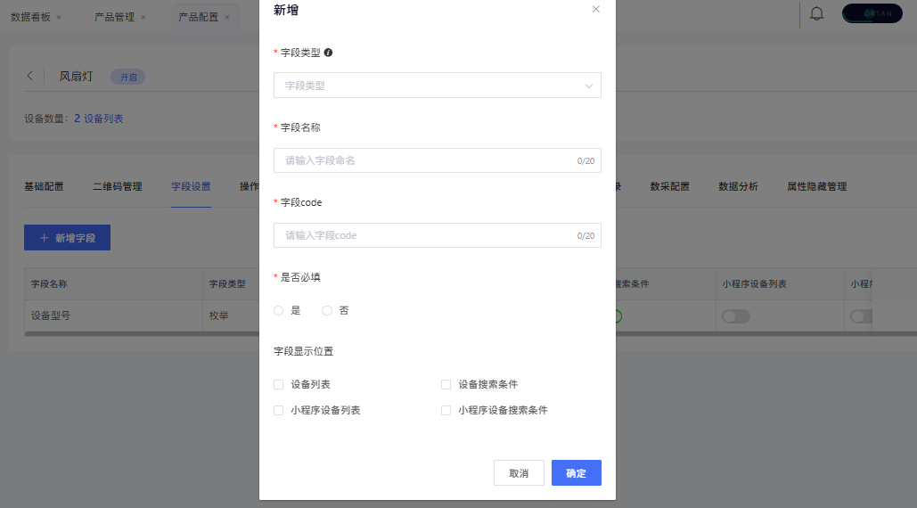The width and height of the screenshot is (917, 508).
Task: Click the 字段名称 input field
Action: coord(428,160)
